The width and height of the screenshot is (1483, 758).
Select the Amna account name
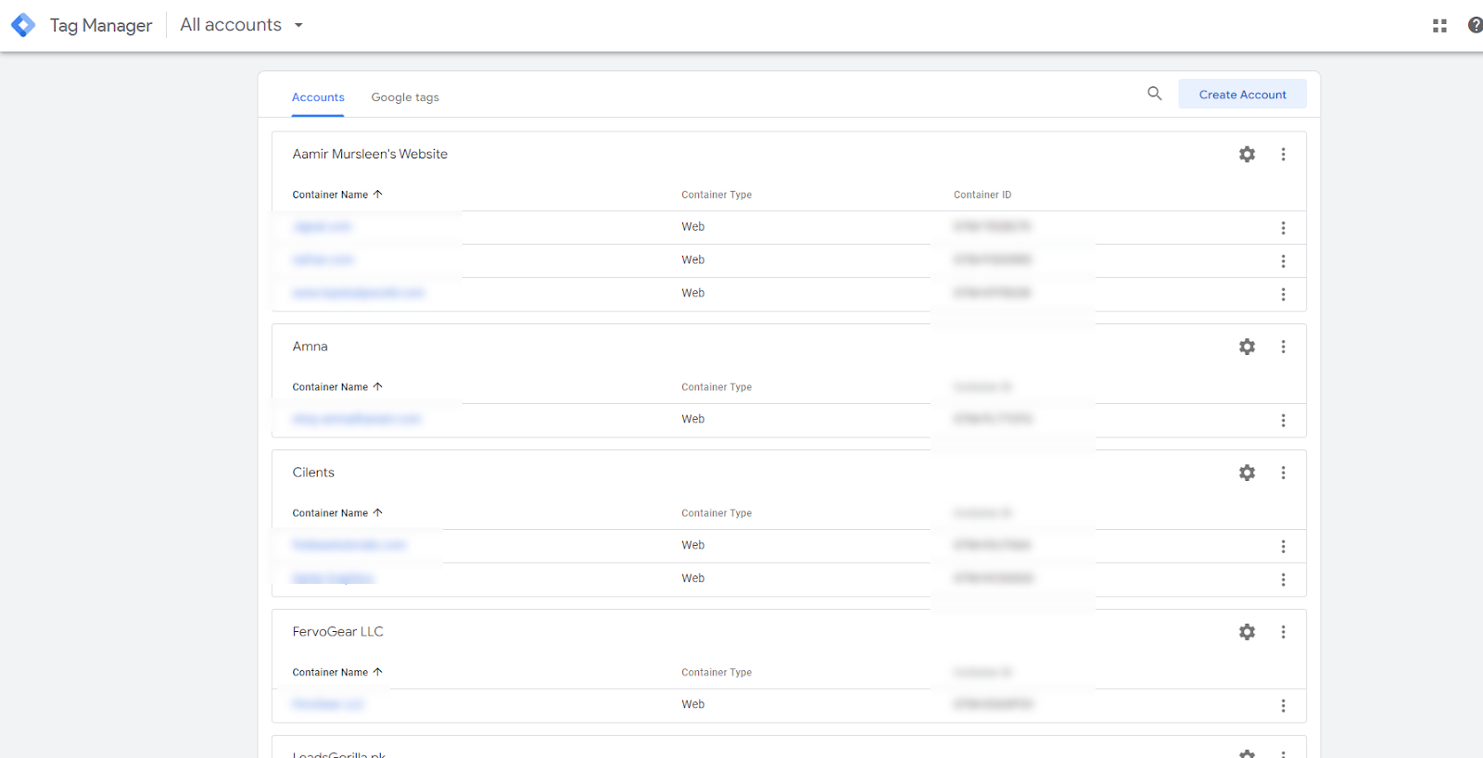311,347
